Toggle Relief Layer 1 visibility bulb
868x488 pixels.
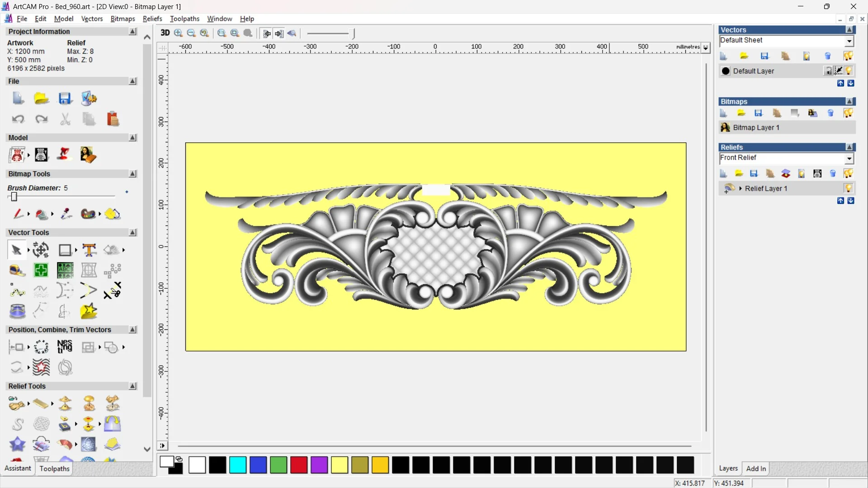click(849, 188)
